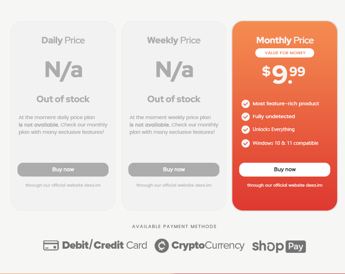
Task: Select the Monthly Price heading
Action: coord(285,40)
